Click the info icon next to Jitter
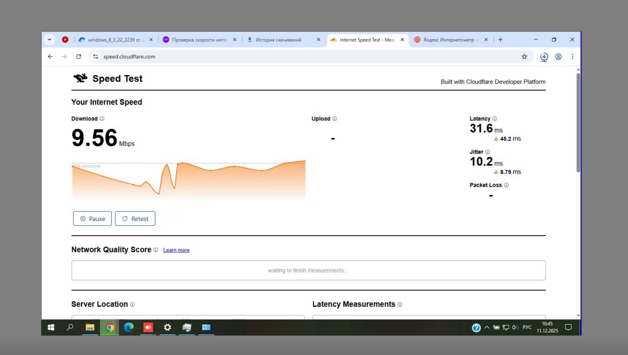Viewport: 628px width, 355px height. [488, 152]
